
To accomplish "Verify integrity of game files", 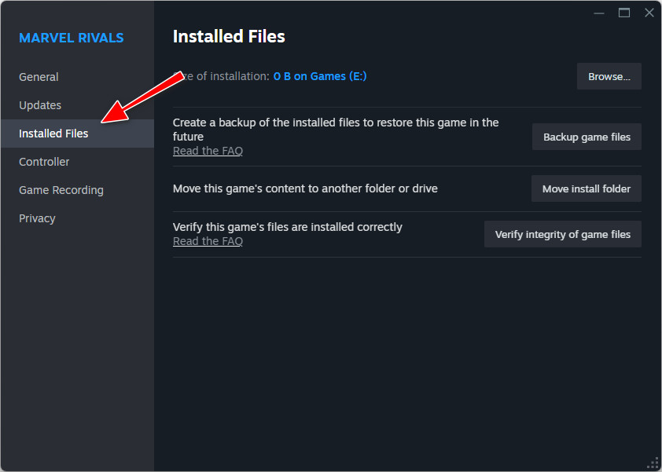I will (x=562, y=234).
